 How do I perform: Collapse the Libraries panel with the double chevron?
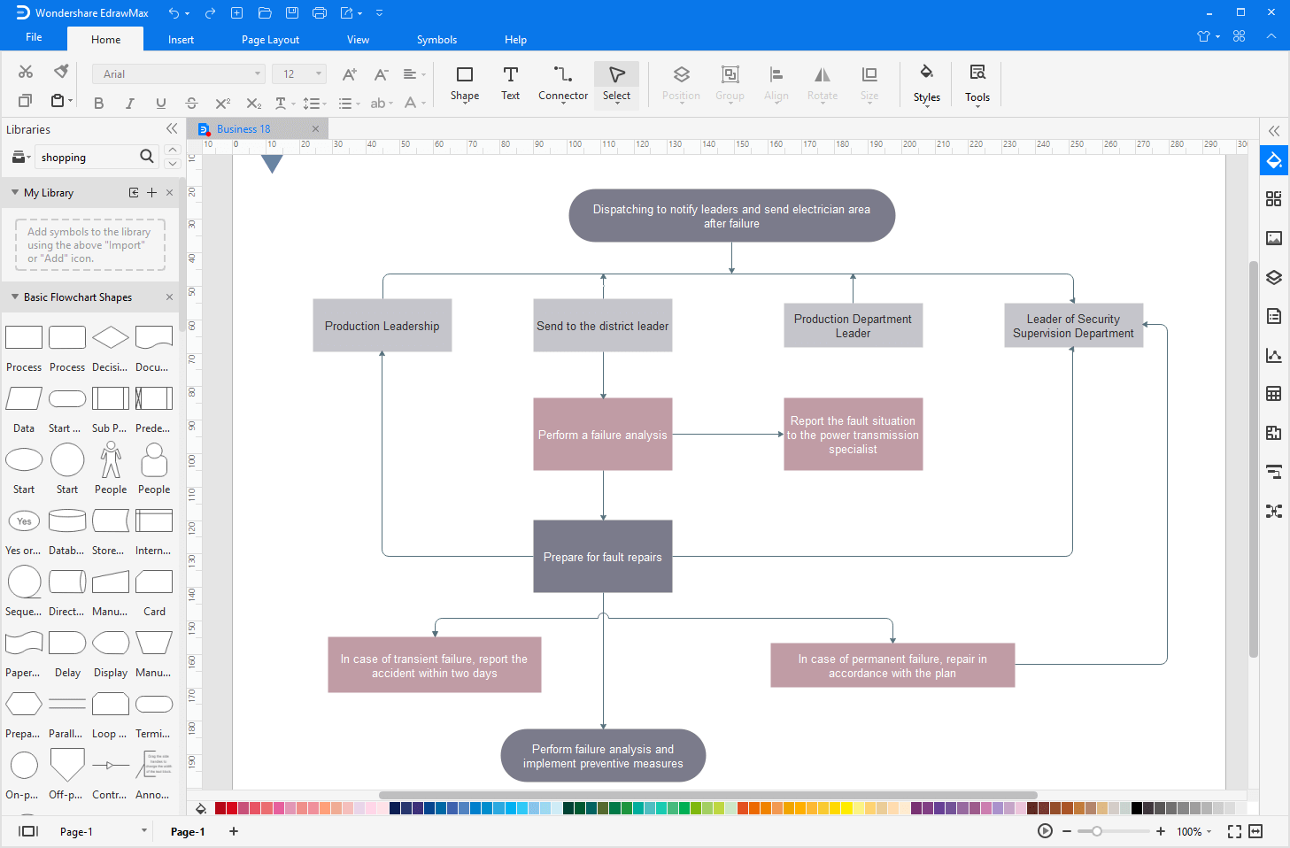click(x=171, y=128)
